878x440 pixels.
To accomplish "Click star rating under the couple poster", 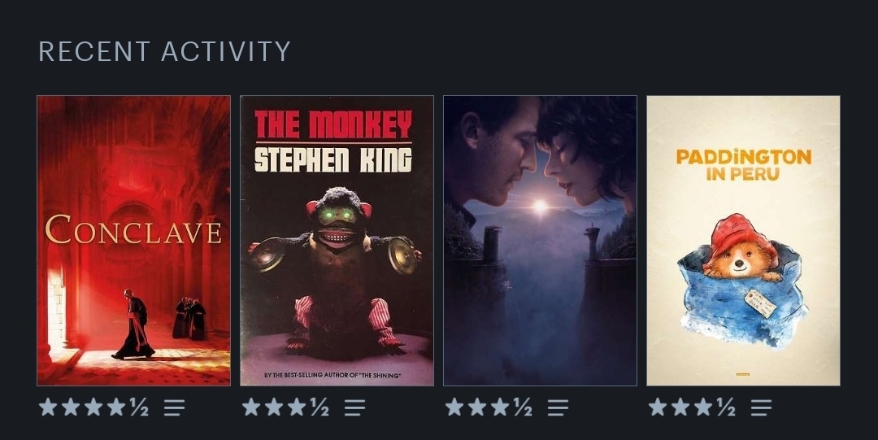I will pyautogui.click(x=489, y=407).
